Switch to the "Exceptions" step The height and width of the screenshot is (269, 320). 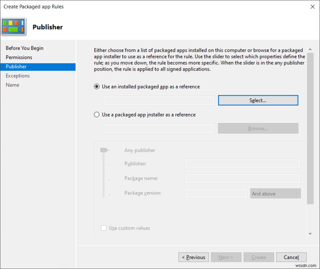pos(17,76)
